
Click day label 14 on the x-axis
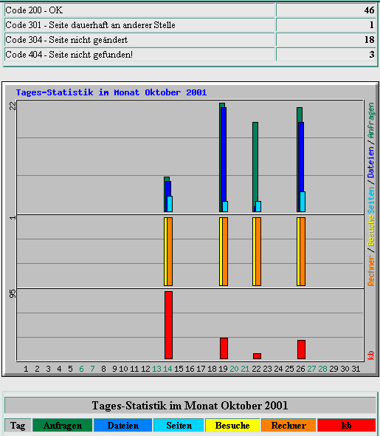click(x=167, y=369)
